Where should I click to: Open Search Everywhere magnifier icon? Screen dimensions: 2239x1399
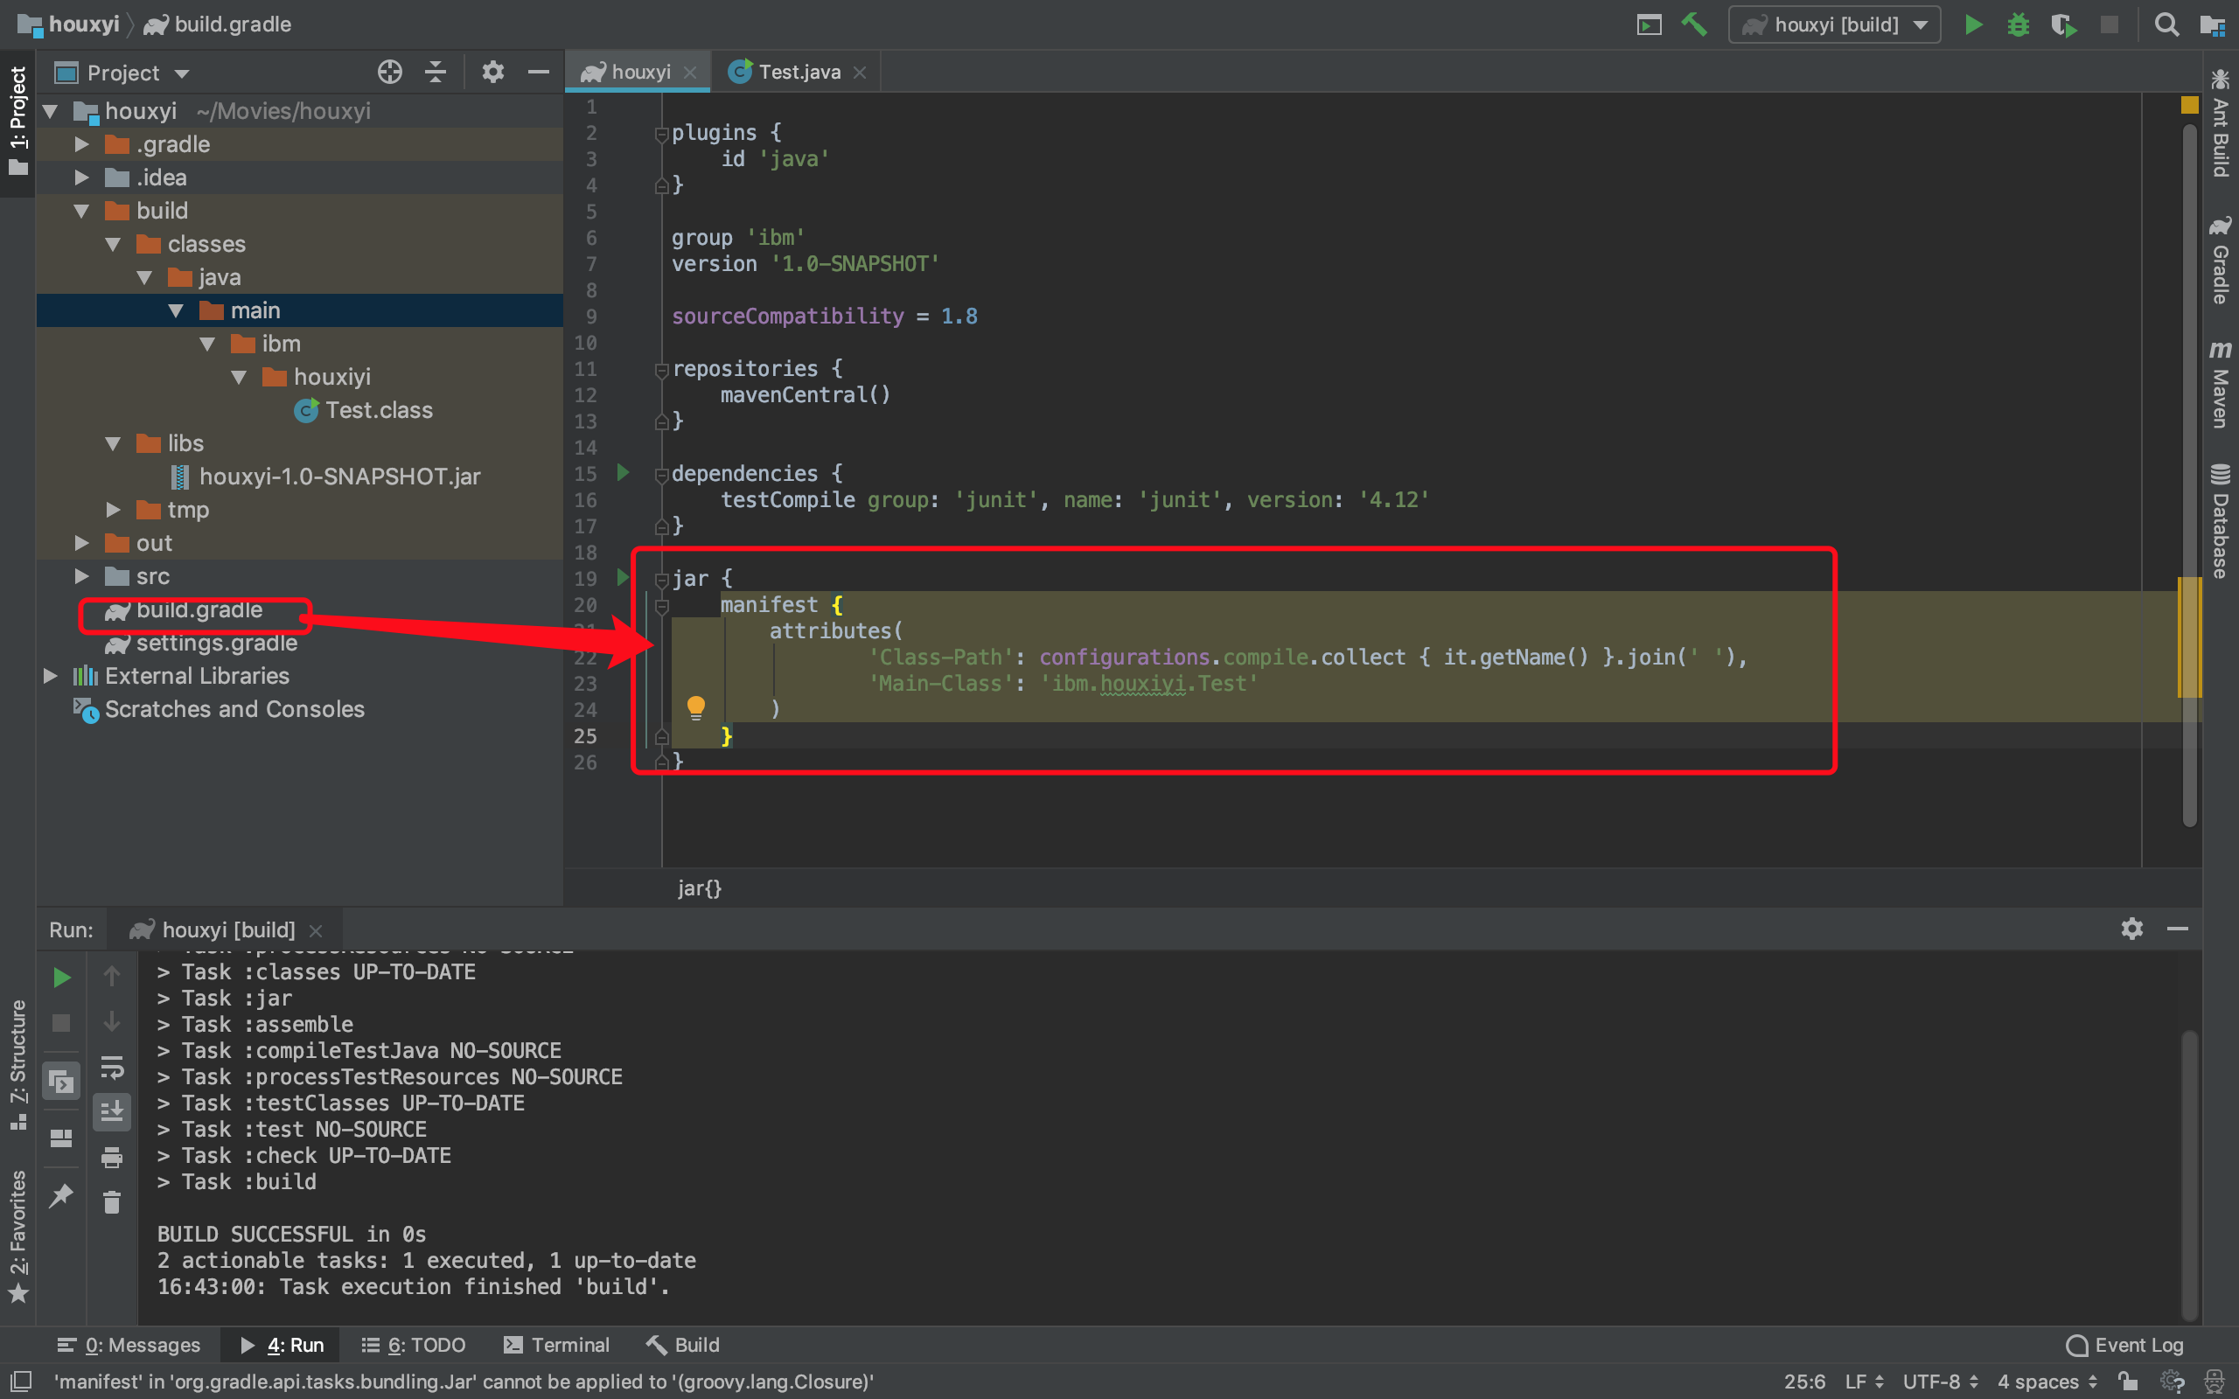pyautogui.click(x=2166, y=25)
